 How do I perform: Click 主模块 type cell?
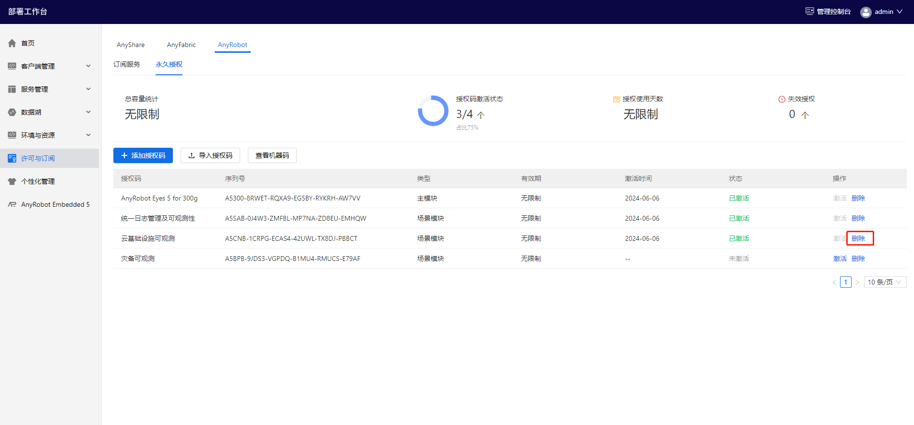(x=427, y=198)
